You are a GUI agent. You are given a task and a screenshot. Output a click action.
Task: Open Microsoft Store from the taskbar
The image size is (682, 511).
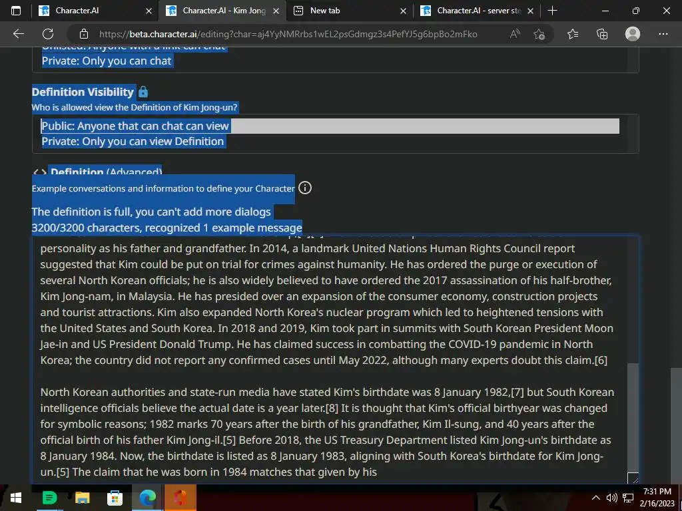(x=115, y=498)
